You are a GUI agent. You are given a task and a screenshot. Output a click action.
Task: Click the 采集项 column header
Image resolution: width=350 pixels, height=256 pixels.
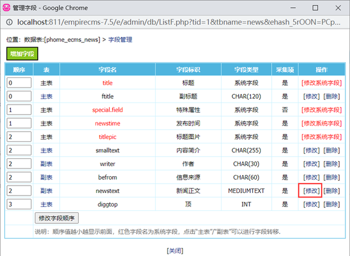(285, 70)
